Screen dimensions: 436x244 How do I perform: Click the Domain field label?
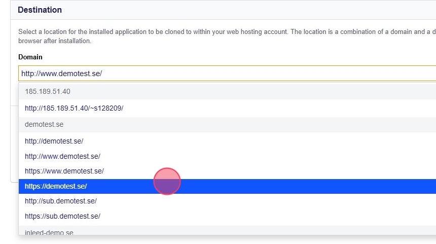pos(30,57)
